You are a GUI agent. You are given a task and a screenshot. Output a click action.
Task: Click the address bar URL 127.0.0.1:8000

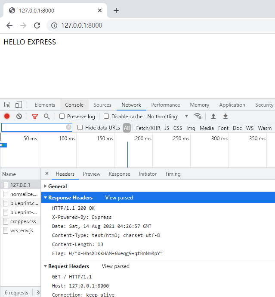pyautogui.click(x=82, y=25)
